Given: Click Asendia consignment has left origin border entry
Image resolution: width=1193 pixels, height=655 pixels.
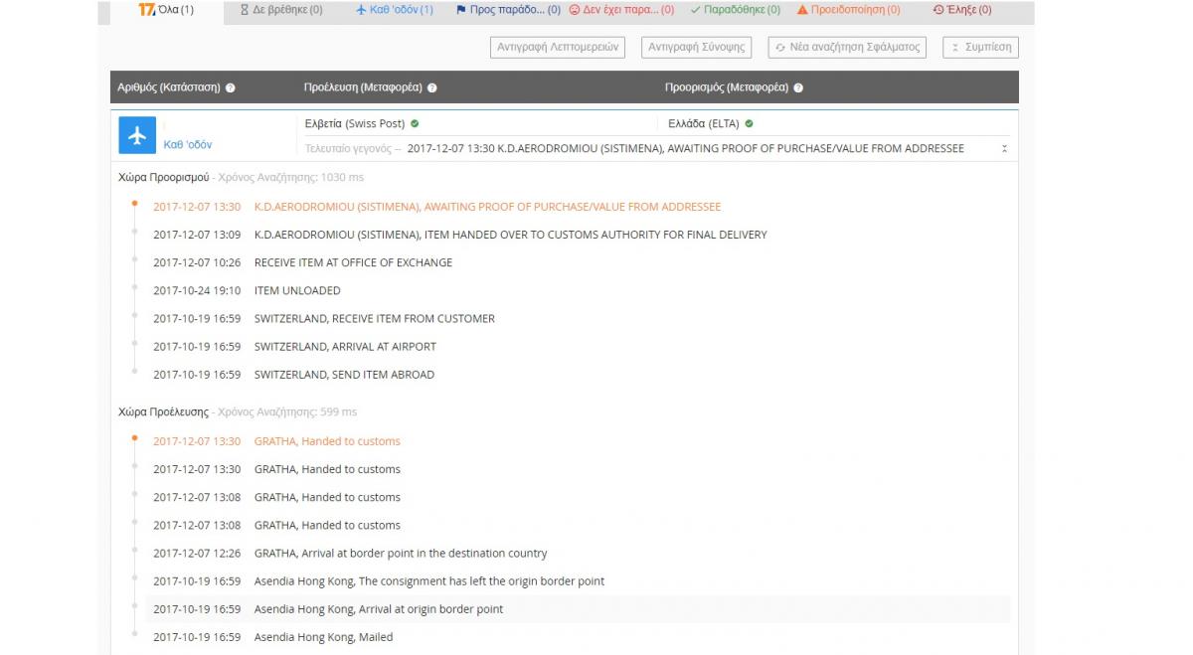Looking at the screenshot, I should tap(429, 580).
